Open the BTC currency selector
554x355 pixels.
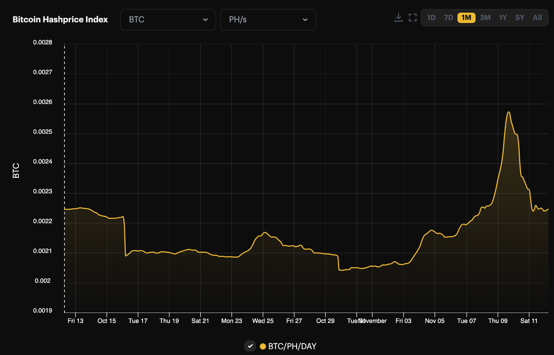click(x=168, y=20)
